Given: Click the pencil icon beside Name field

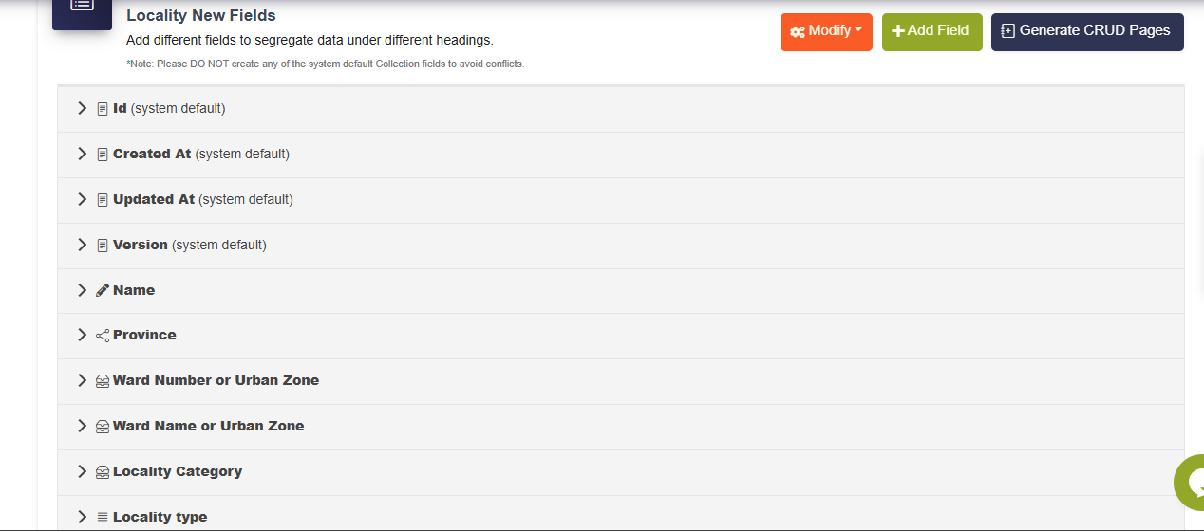Looking at the screenshot, I should coord(103,290).
